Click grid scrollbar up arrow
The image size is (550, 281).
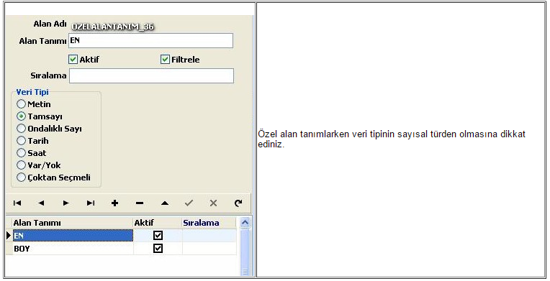coord(245,223)
